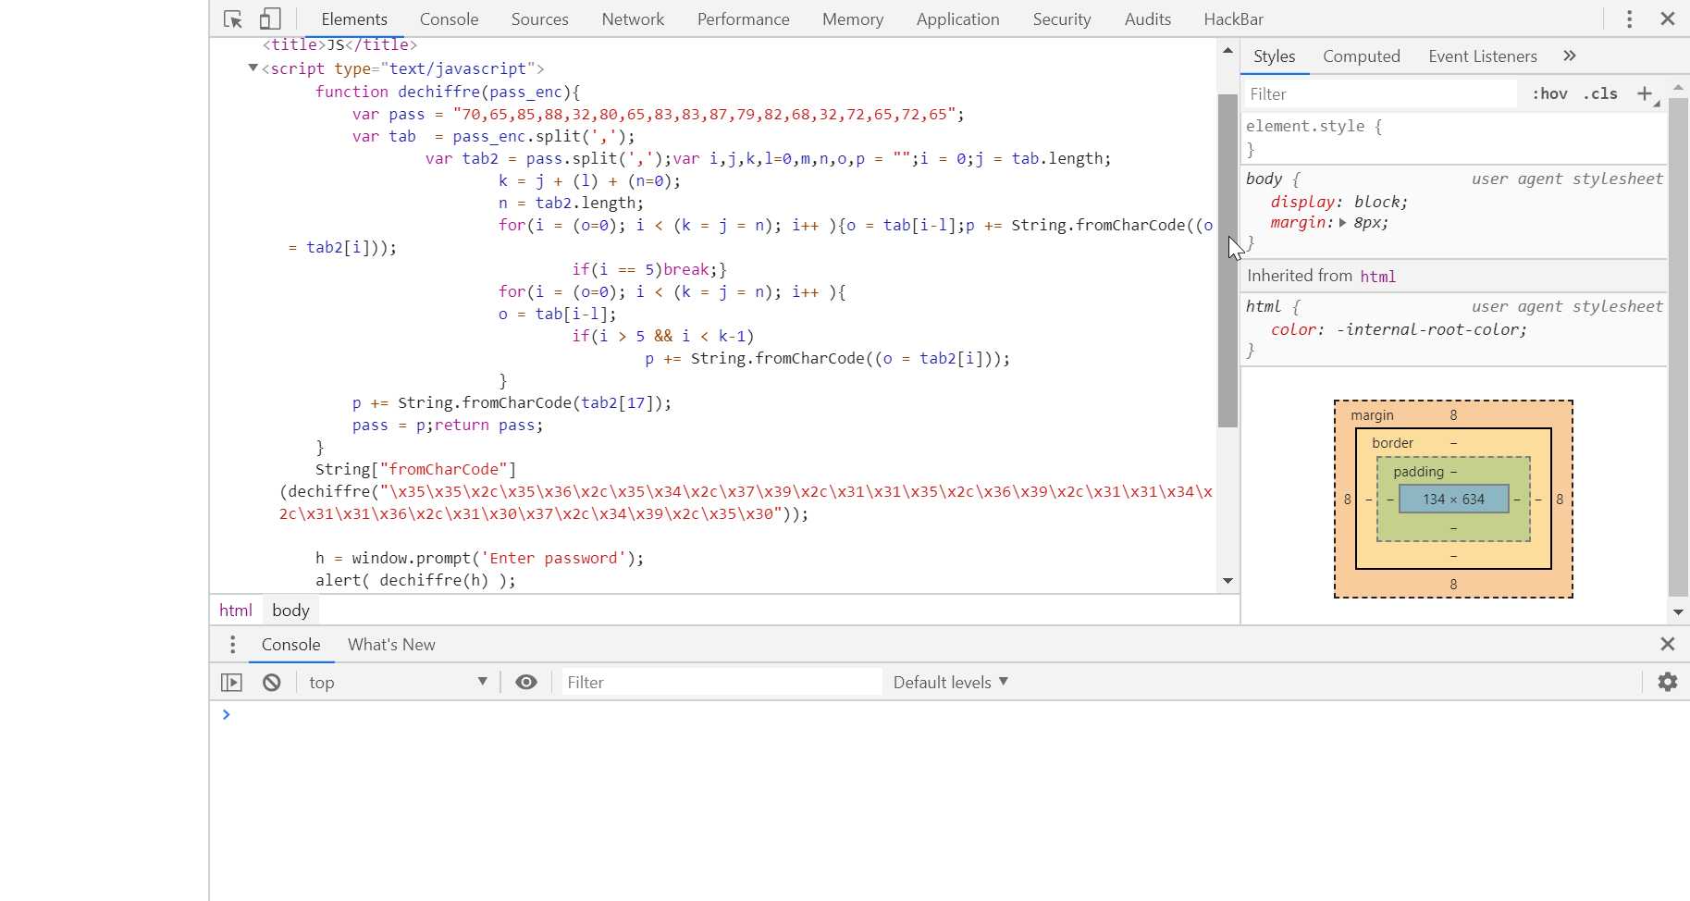Click the if(i == 5)break line

(x=649, y=270)
